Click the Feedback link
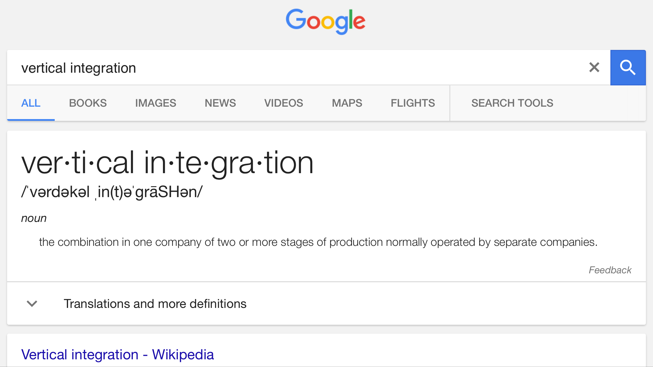The width and height of the screenshot is (653, 367). click(610, 270)
